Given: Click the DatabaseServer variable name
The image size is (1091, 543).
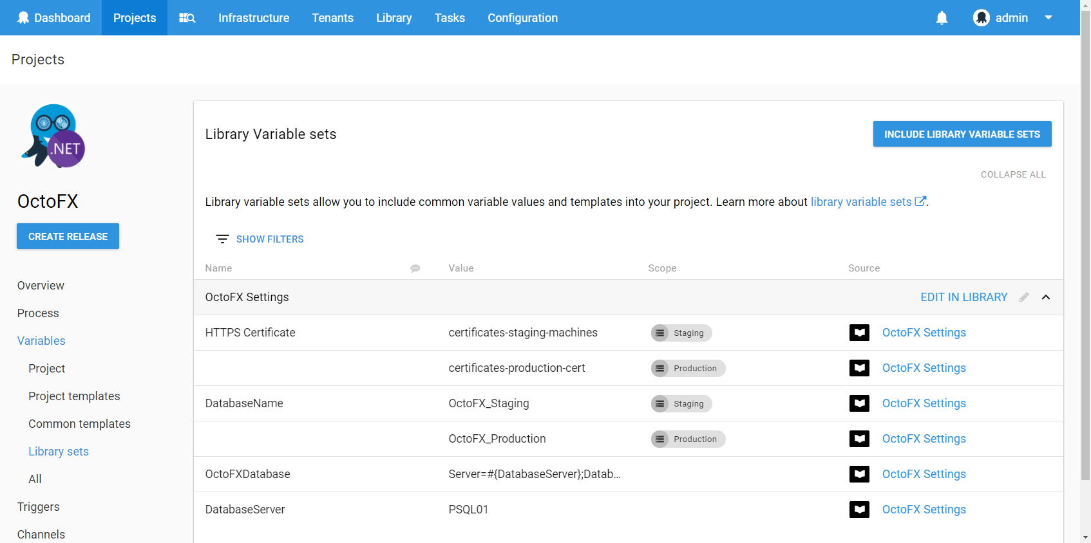Looking at the screenshot, I should click(x=245, y=510).
